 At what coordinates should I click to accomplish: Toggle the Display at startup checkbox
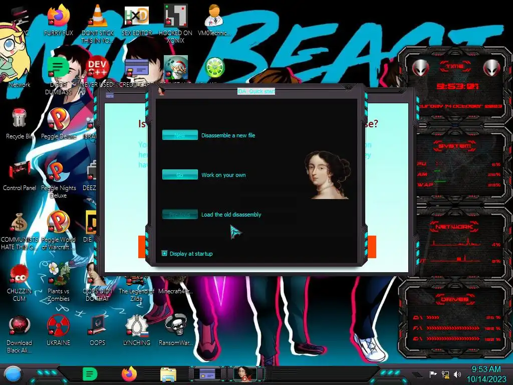164,253
